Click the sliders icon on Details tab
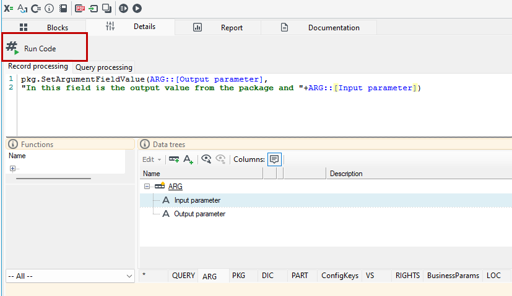Image resolution: width=512 pixels, height=296 pixels. [110, 26]
